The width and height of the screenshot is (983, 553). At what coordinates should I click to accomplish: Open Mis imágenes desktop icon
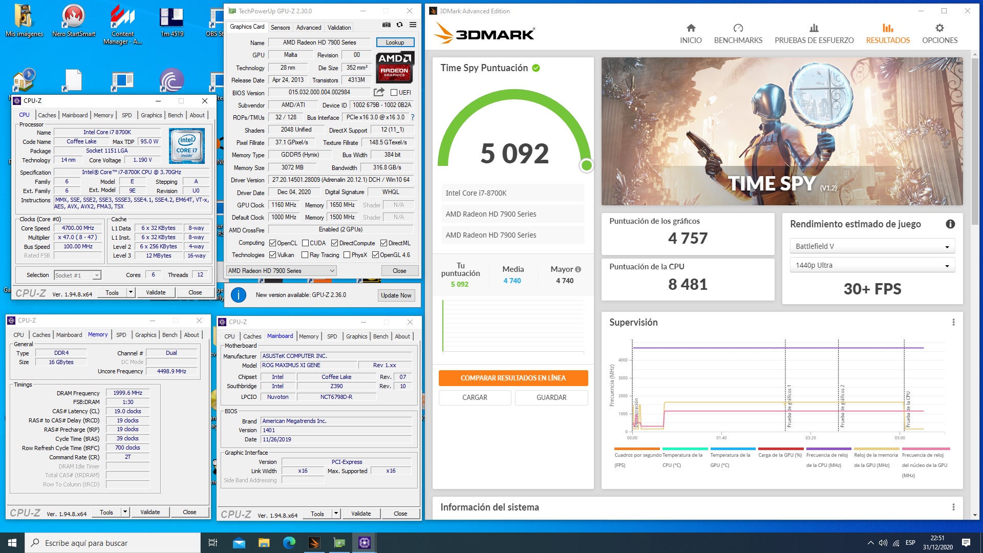pos(24,21)
